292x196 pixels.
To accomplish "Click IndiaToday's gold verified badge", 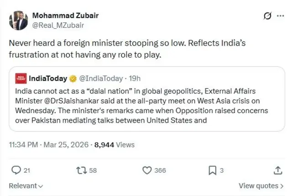I will click(73, 78).
